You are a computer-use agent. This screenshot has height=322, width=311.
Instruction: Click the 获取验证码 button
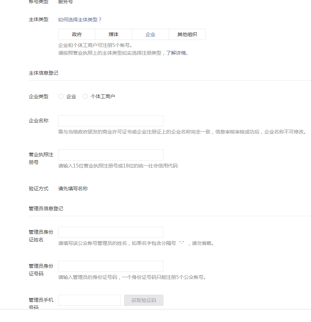(143, 300)
